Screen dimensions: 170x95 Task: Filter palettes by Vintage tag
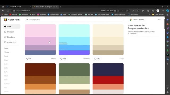[x=7, y=52]
